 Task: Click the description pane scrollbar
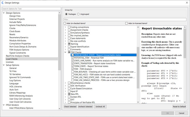click(185, 43)
